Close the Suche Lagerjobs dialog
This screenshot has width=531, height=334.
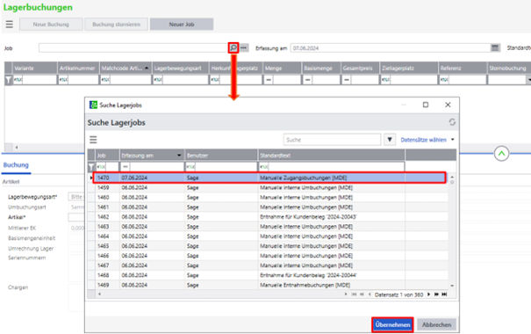coord(448,105)
